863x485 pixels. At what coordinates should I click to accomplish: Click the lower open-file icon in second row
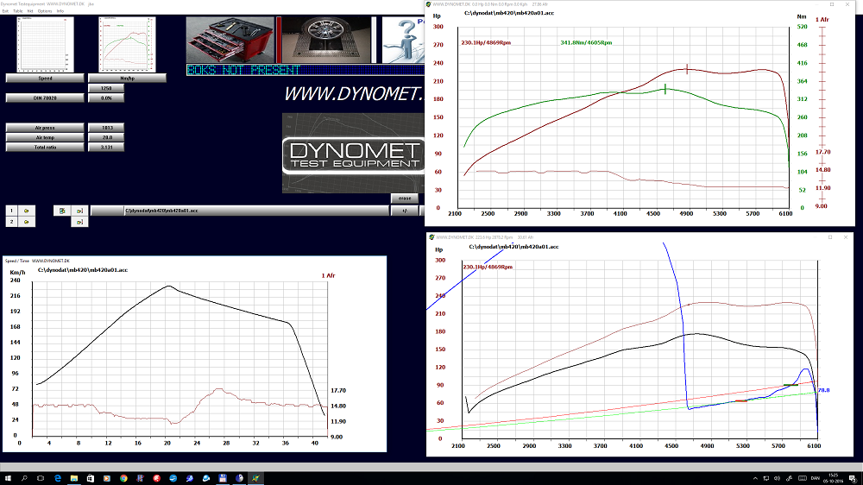point(79,222)
